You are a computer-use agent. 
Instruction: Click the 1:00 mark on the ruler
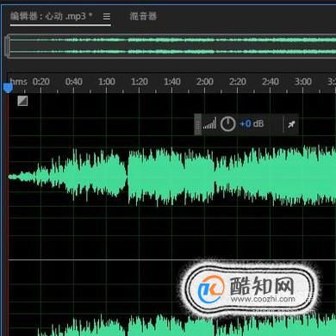[x=107, y=82]
